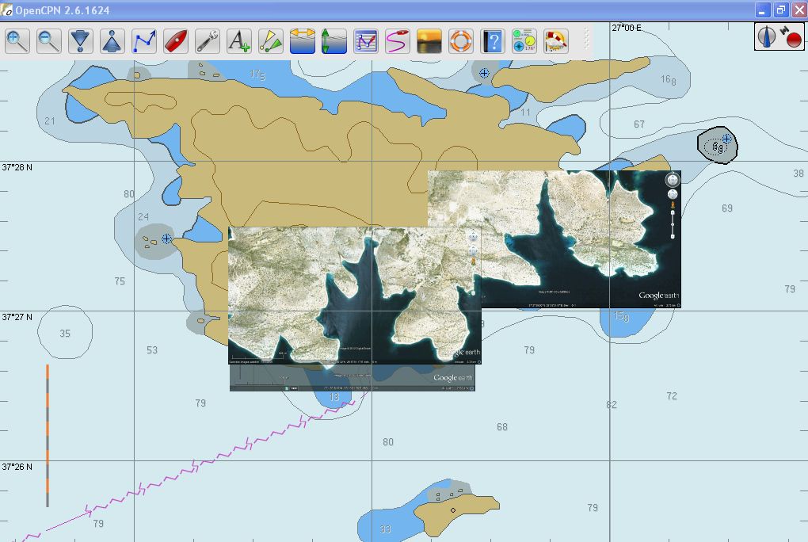Toggle the Dashboard plugin

tap(524, 41)
